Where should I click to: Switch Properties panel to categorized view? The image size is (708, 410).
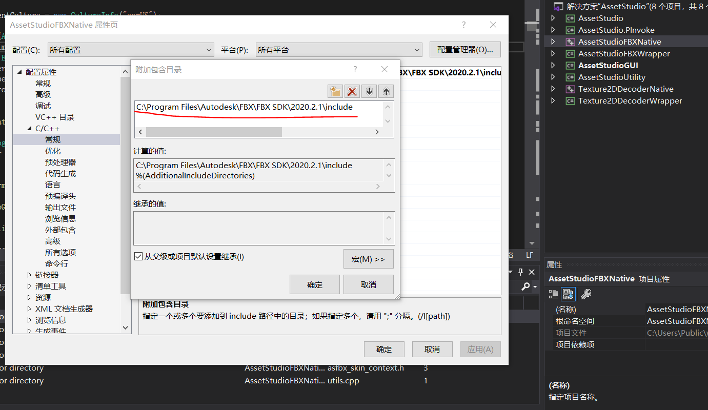pos(553,294)
